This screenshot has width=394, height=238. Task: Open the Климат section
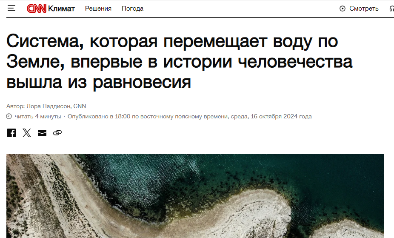(x=61, y=9)
